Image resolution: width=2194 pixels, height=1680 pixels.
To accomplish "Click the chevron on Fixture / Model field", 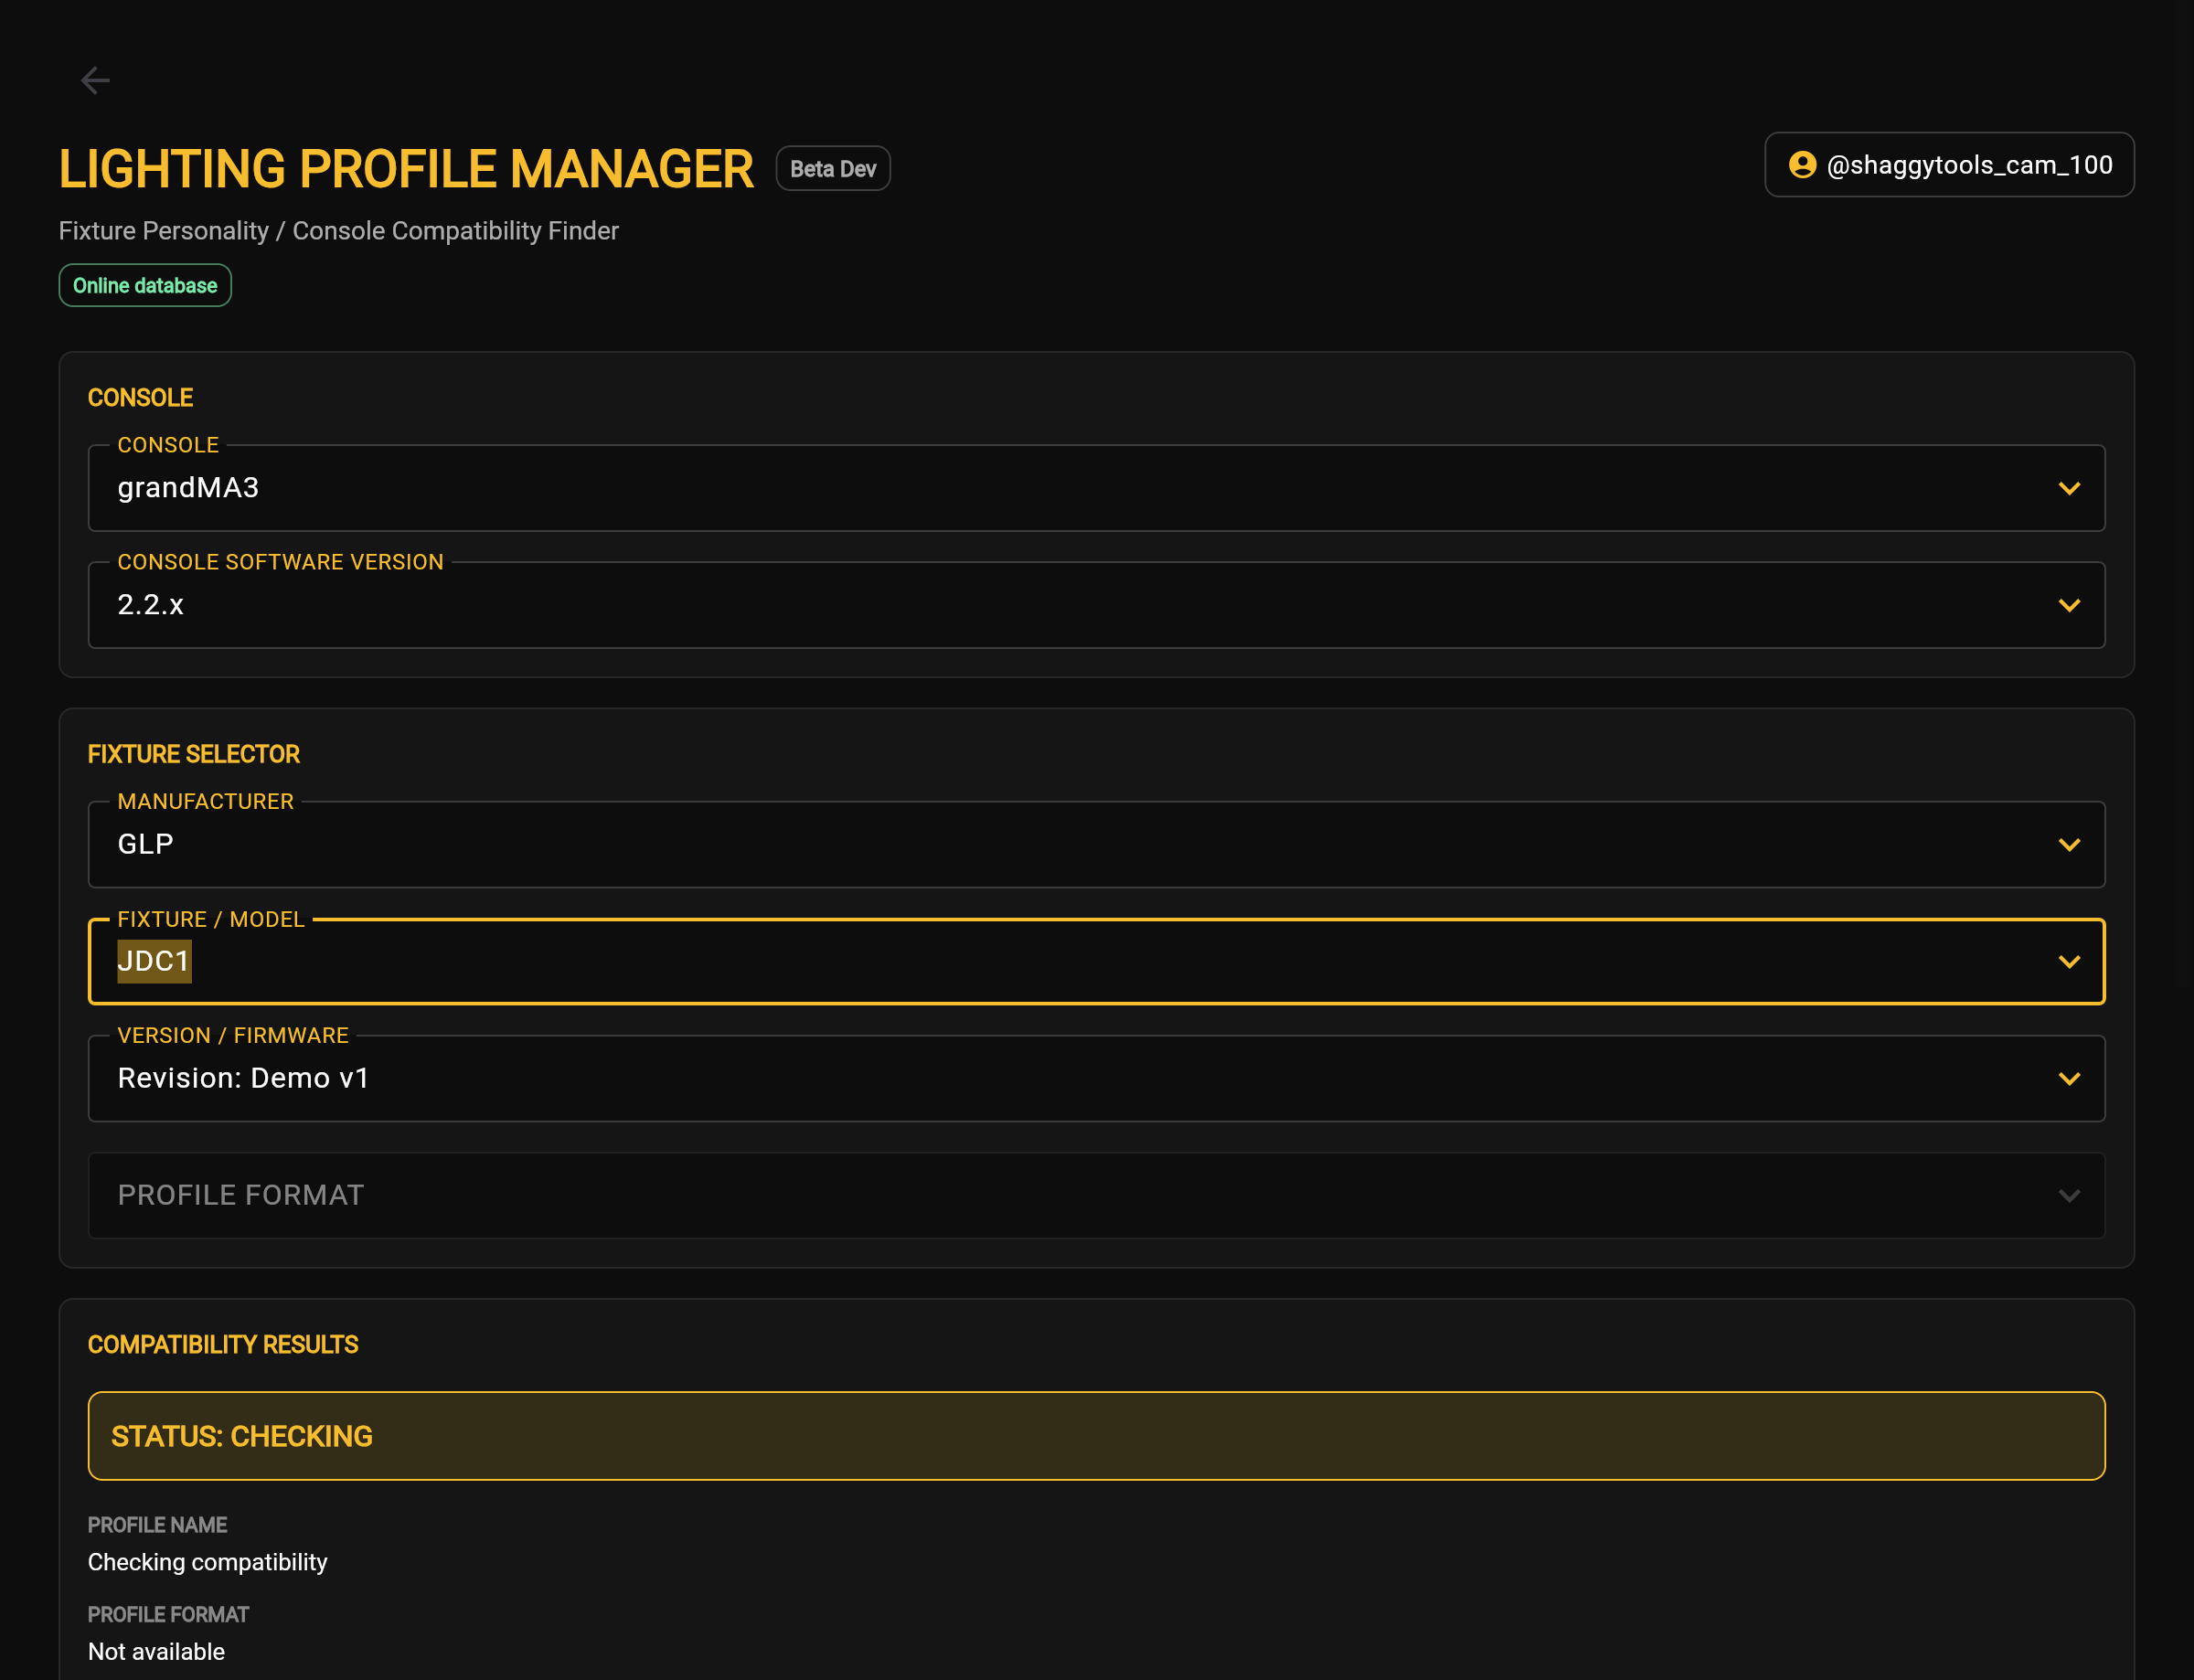I will click(x=2069, y=962).
